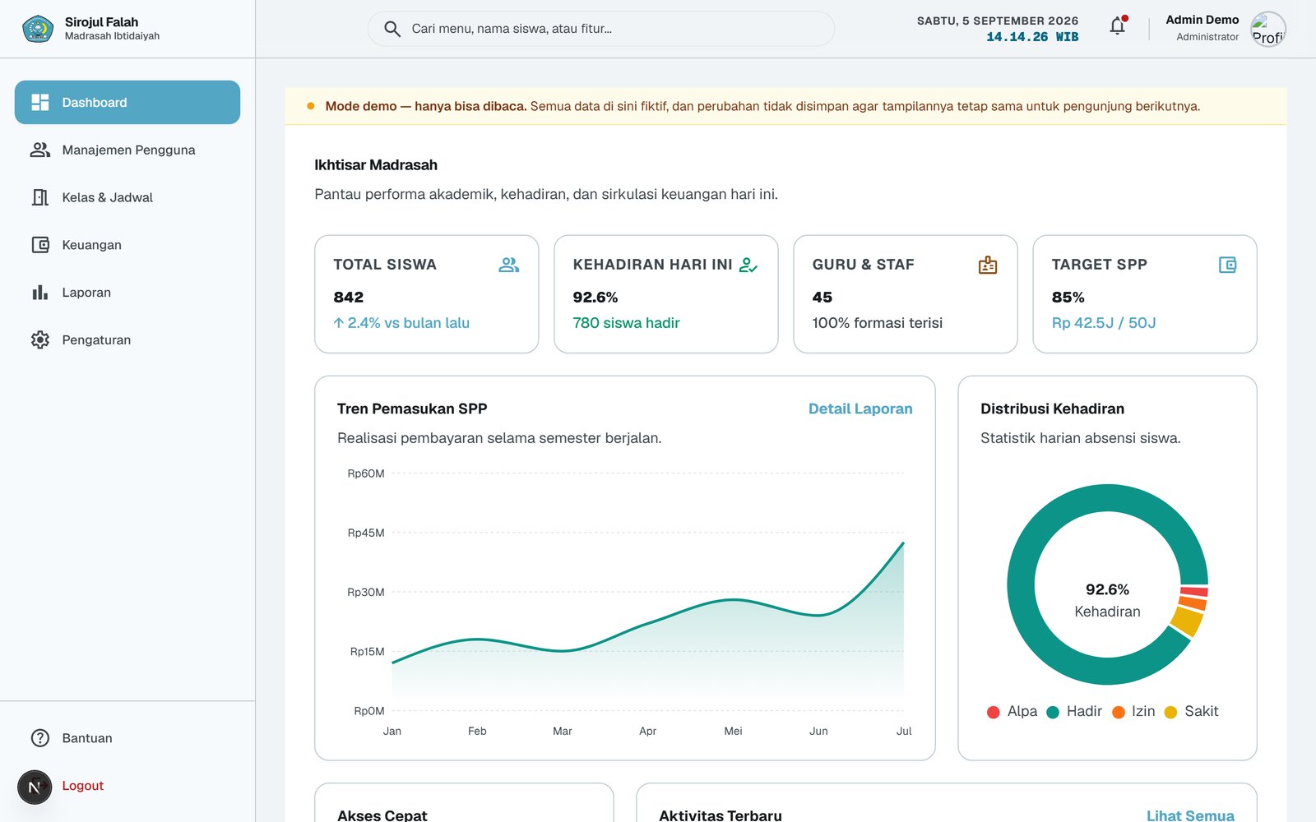1316x822 pixels.
Task: Go to the Dashboard menu item
Action: (127, 103)
